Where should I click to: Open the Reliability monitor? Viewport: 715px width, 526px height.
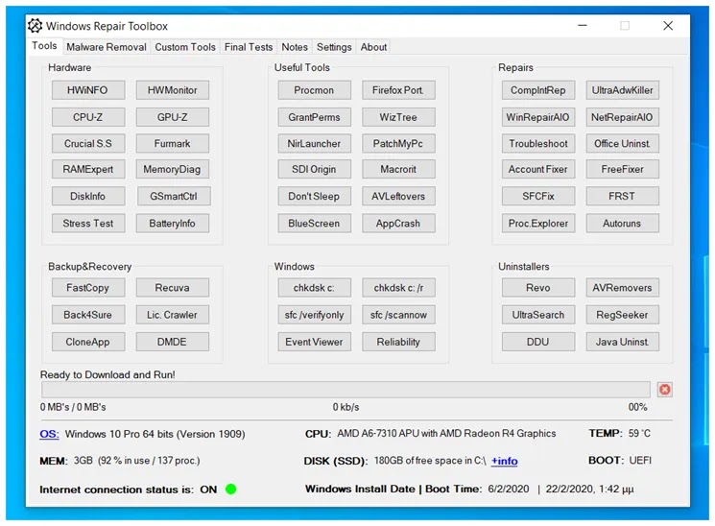[x=398, y=342]
